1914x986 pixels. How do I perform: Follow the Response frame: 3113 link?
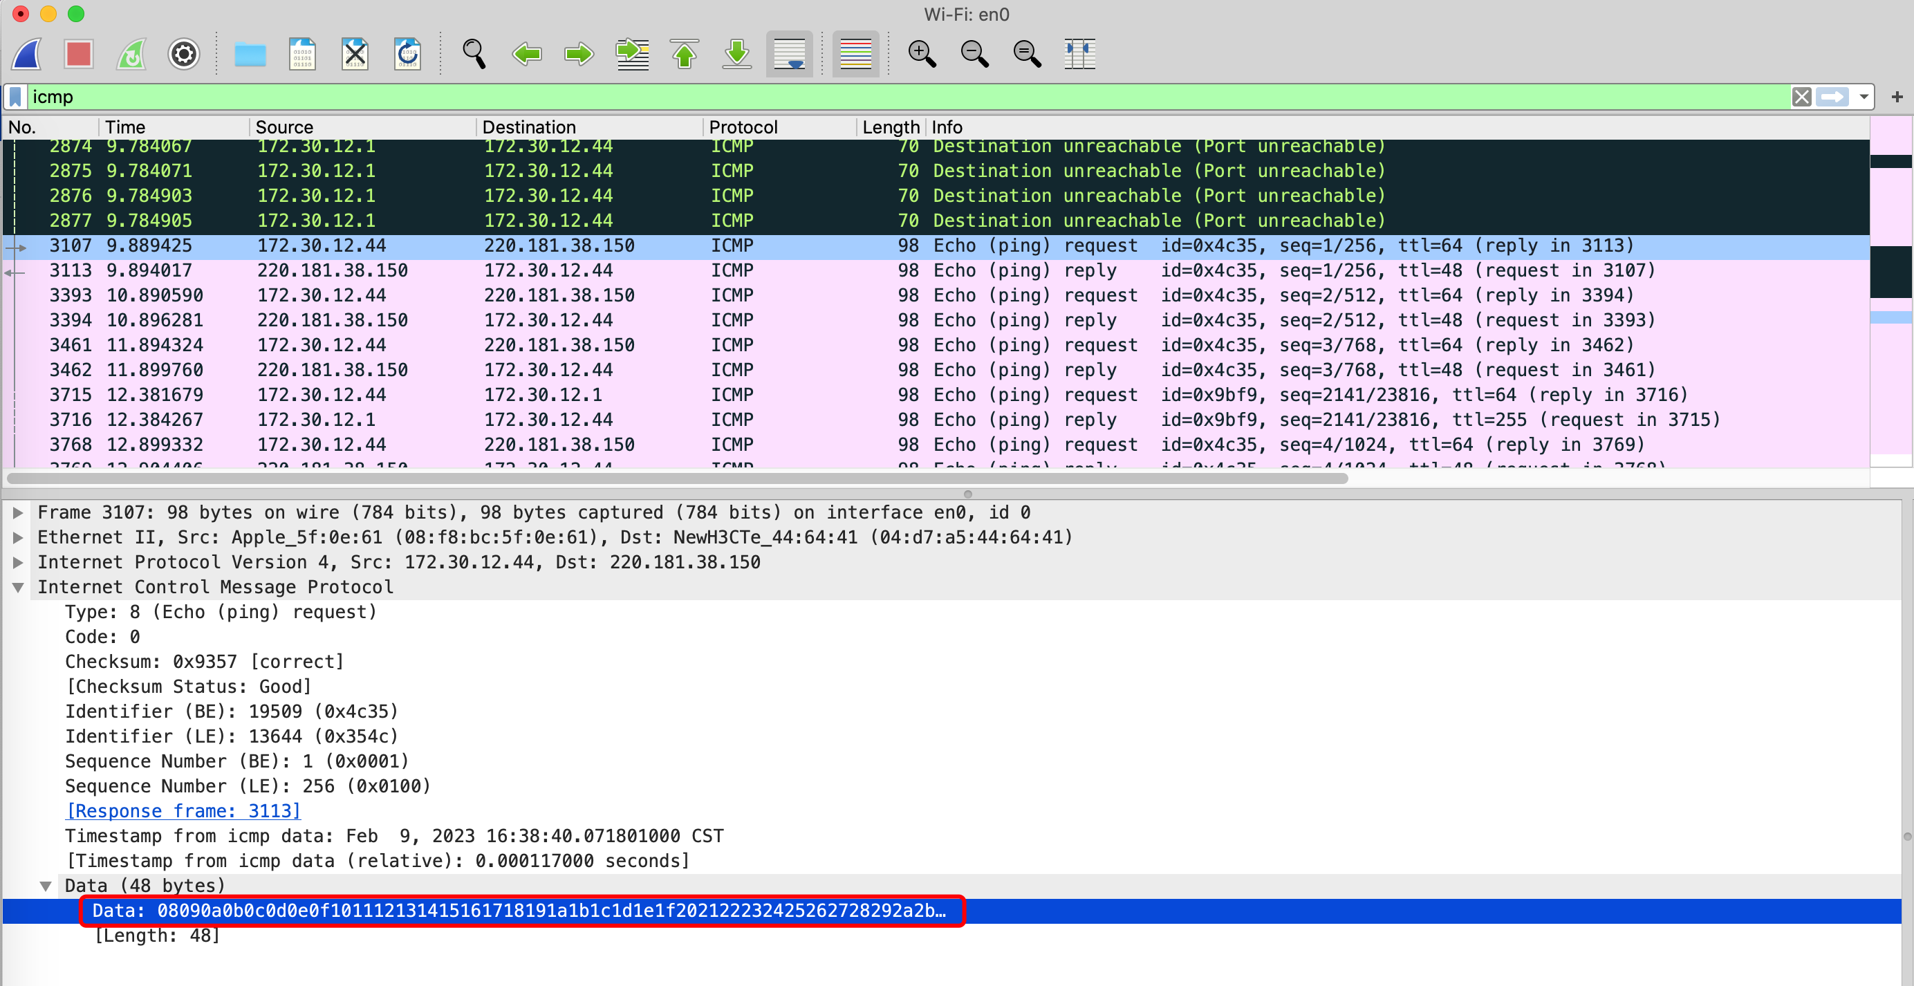click(183, 810)
